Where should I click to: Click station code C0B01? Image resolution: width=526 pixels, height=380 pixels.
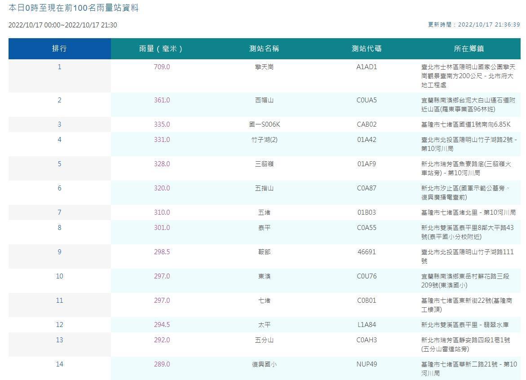pyautogui.click(x=367, y=300)
